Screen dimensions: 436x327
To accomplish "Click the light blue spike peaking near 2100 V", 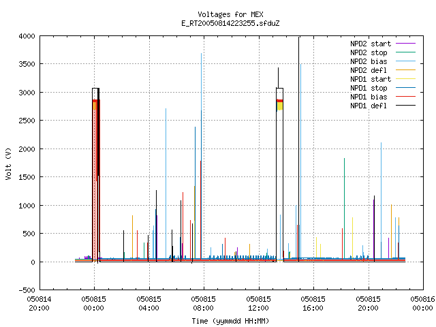I will (381, 200).
